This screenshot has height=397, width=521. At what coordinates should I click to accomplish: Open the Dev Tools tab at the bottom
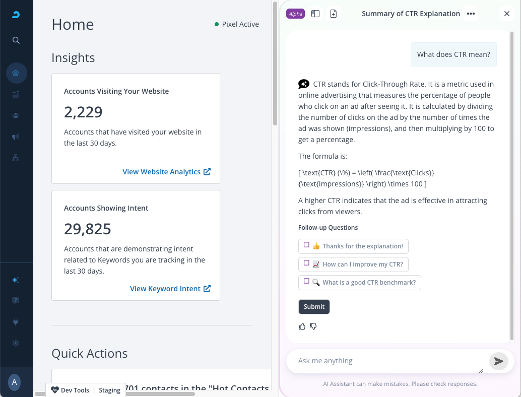[70, 390]
